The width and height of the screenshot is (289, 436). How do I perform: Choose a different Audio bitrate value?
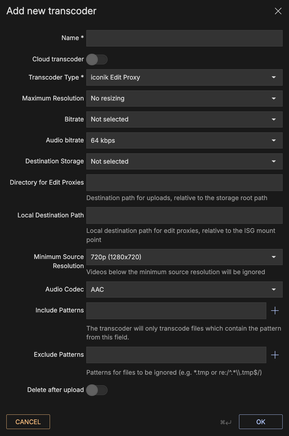(184, 141)
